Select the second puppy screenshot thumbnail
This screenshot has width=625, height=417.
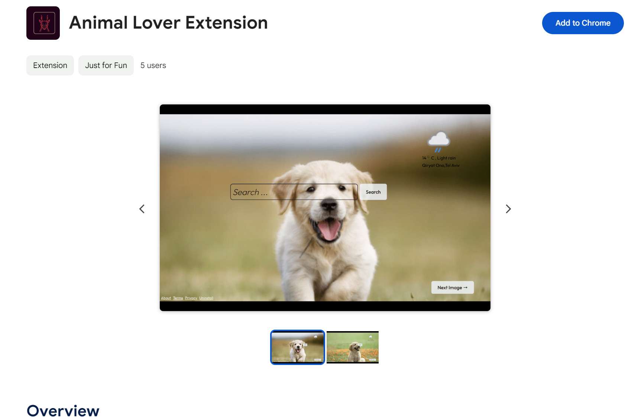pyautogui.click(x=352, y=347)
